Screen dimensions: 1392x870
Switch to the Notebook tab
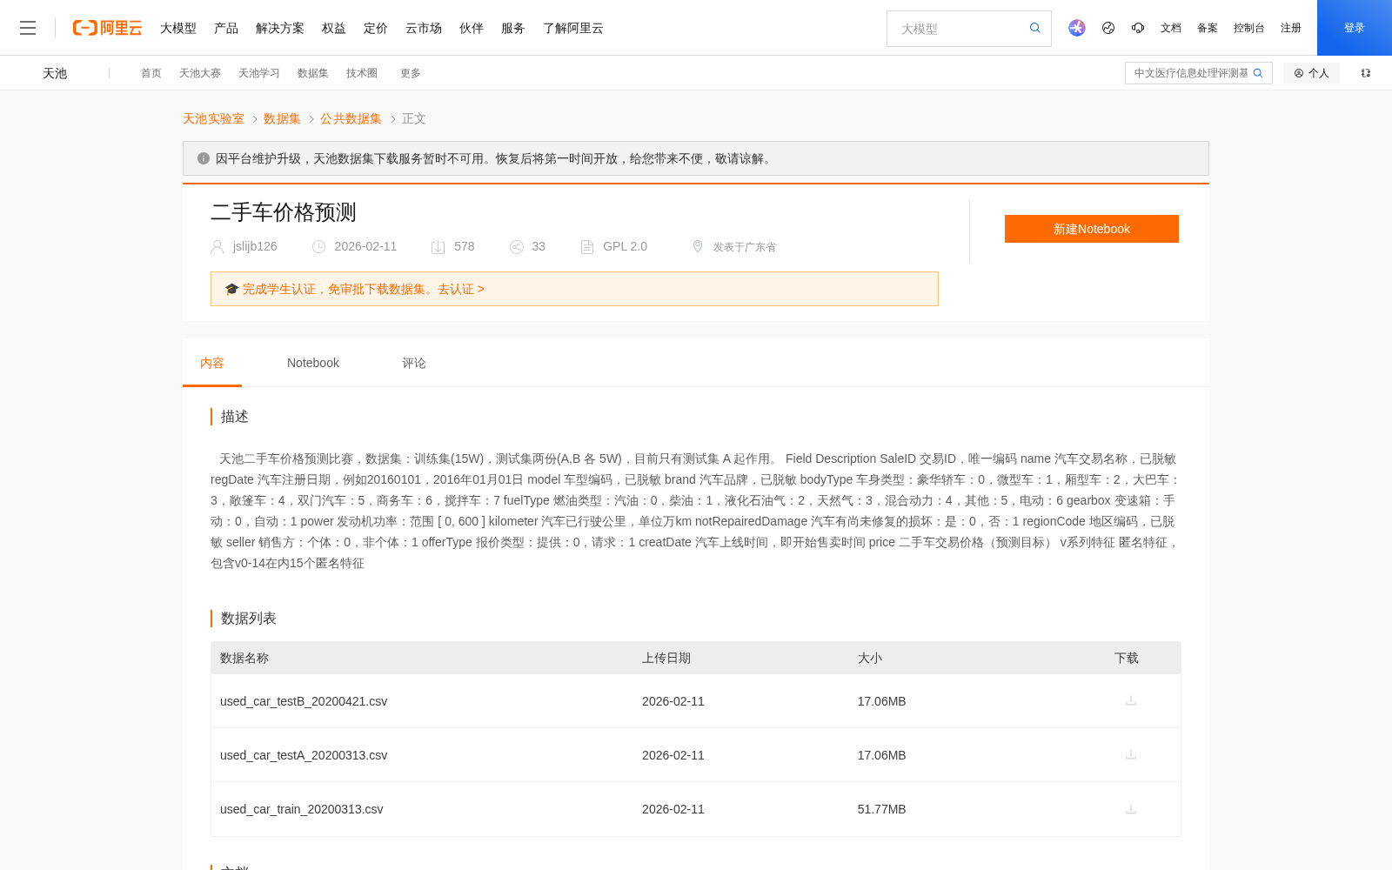[x=313, y=363]
